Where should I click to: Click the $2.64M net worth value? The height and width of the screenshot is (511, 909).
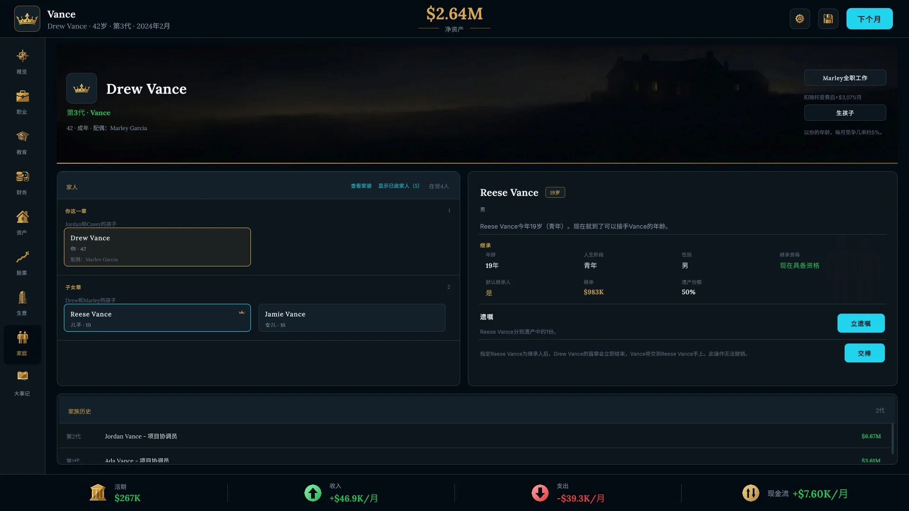[x=454, y=14]
